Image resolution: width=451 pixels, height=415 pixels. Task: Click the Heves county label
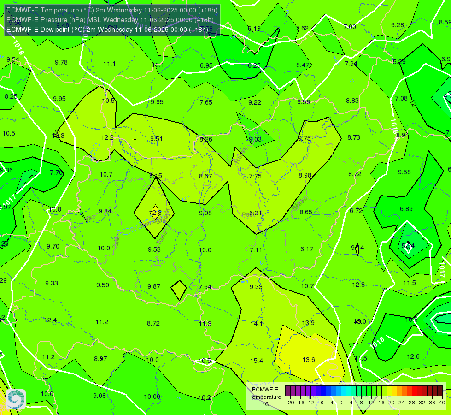coord(241,155)
